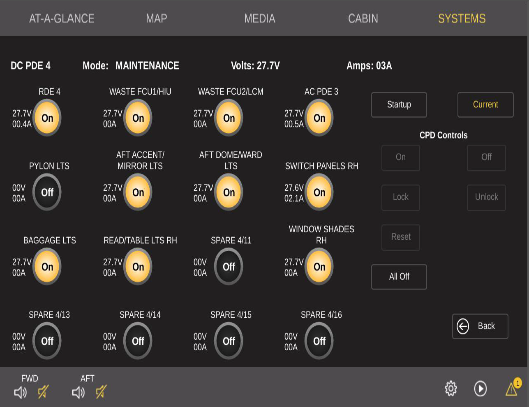Click the AFT speaker volume icon

click(78, 392)
